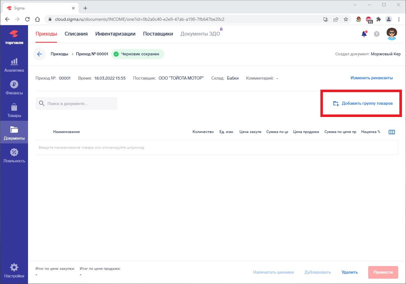Image resolution: width=406 pixels, height=284 pixels.
Task: Click the back arrow next to Приходы
Action: click(x=39, y=54)
